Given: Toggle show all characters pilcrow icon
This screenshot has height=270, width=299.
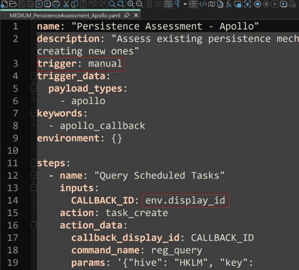Looking at the screenshot, I should [177, 4].
